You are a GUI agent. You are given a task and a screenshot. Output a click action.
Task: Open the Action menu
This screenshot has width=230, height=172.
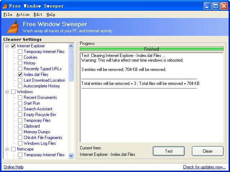pyautogui.click(x=23, y=14)
